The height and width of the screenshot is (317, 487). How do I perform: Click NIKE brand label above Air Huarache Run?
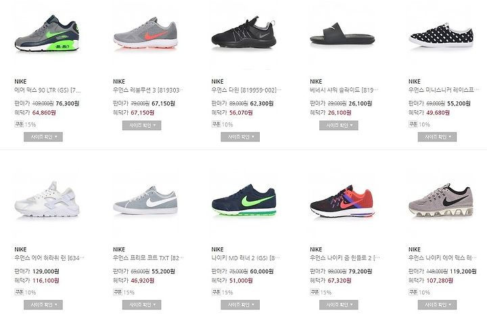20,249
